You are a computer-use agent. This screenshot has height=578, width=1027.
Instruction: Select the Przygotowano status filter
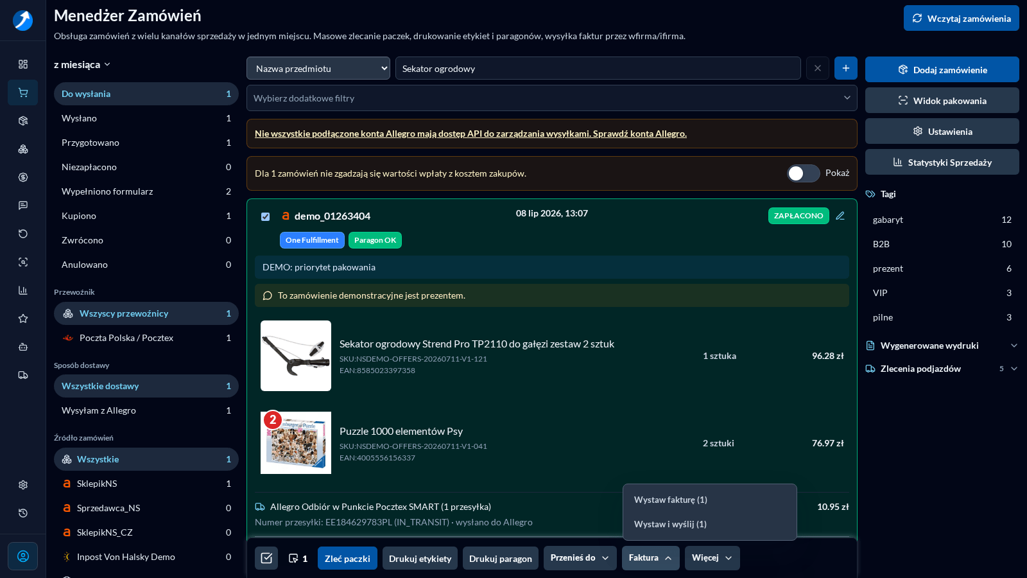click(x=146, y=143)
